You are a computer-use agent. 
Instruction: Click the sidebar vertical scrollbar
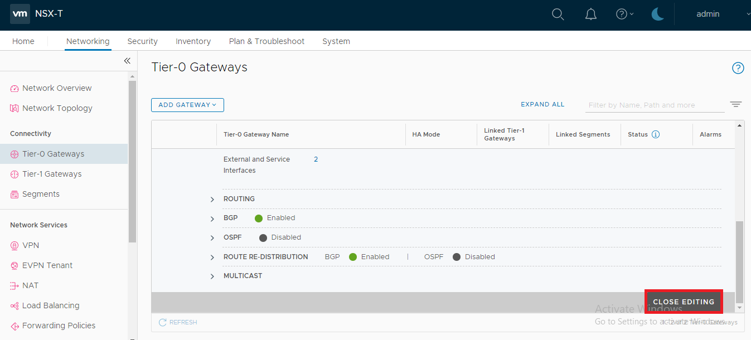point(132,162)
